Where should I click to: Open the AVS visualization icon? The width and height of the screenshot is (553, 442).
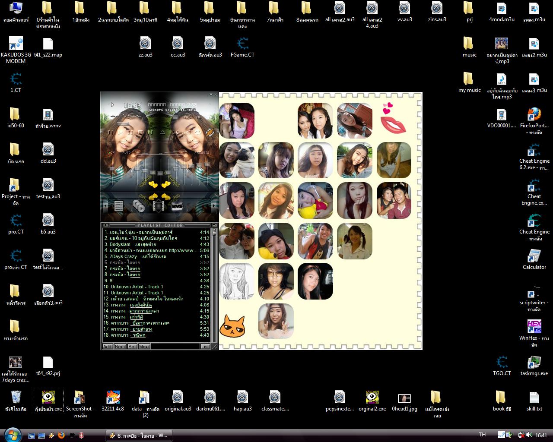coord(177,206)
